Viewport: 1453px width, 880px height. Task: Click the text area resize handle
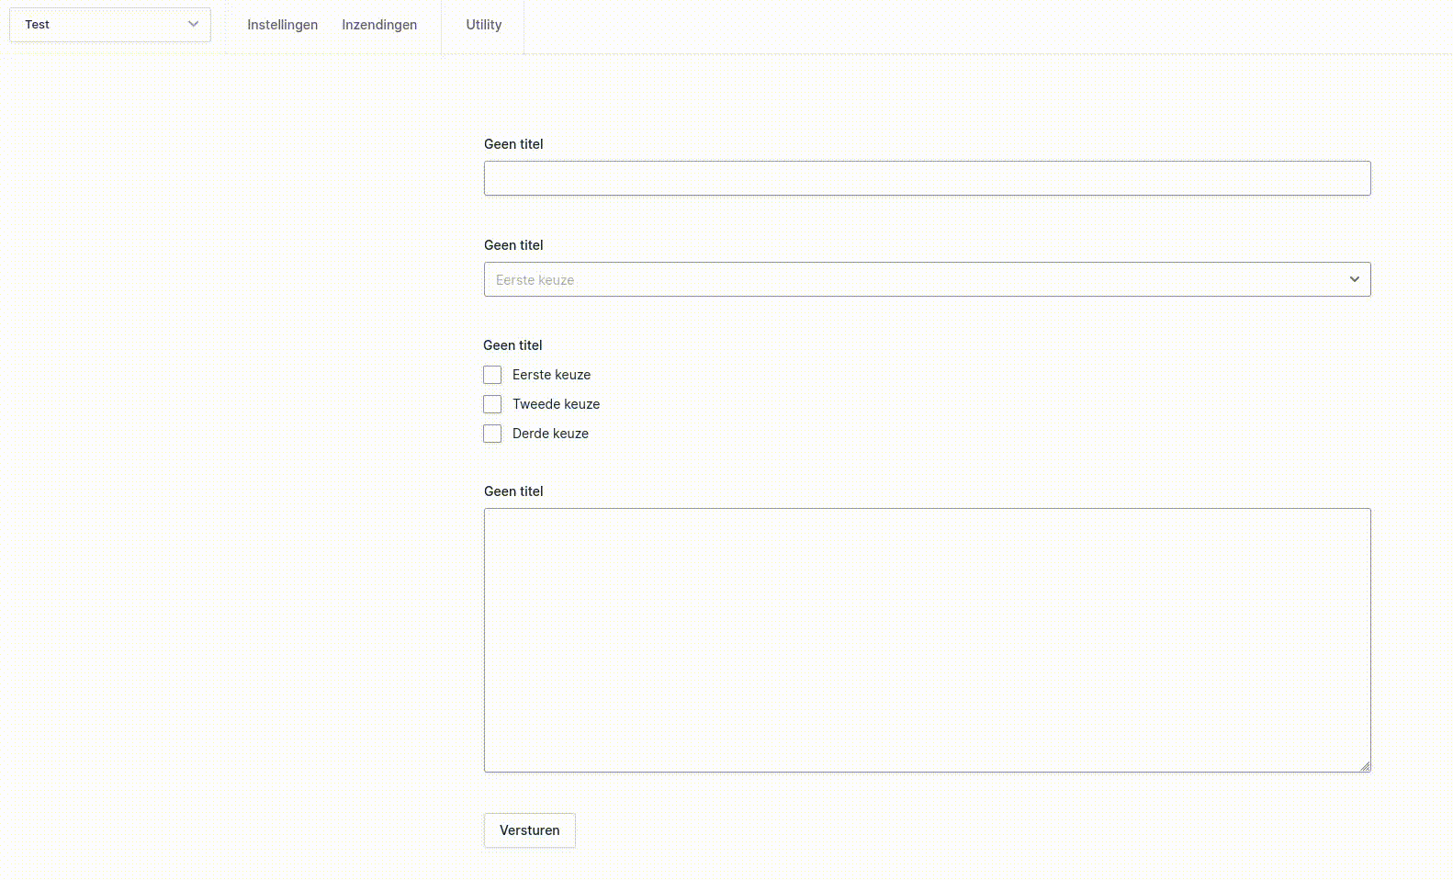(1365, 766)
